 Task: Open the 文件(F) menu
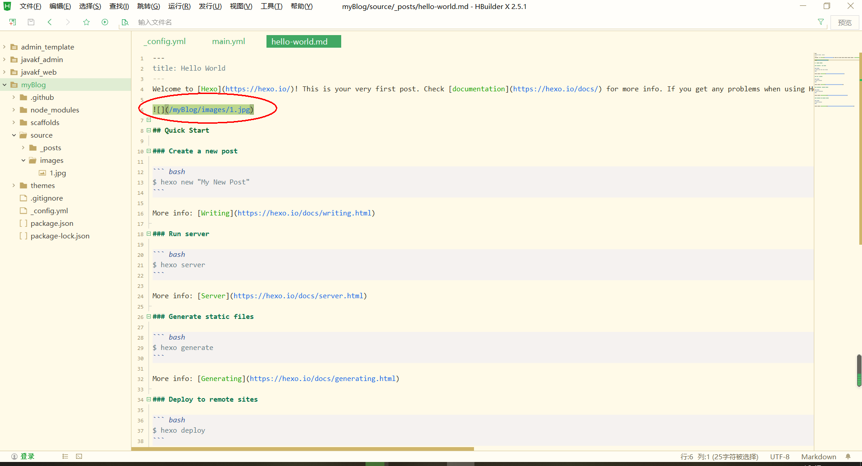(x=31, y=6)
